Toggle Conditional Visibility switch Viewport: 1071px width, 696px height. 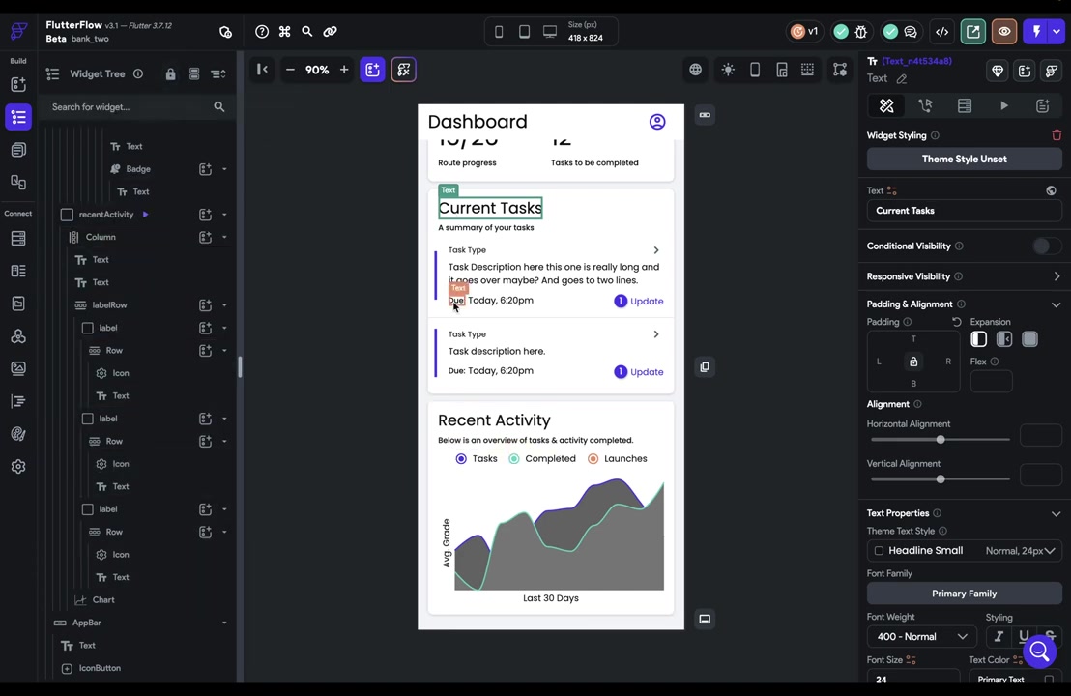click(1046, 246)
